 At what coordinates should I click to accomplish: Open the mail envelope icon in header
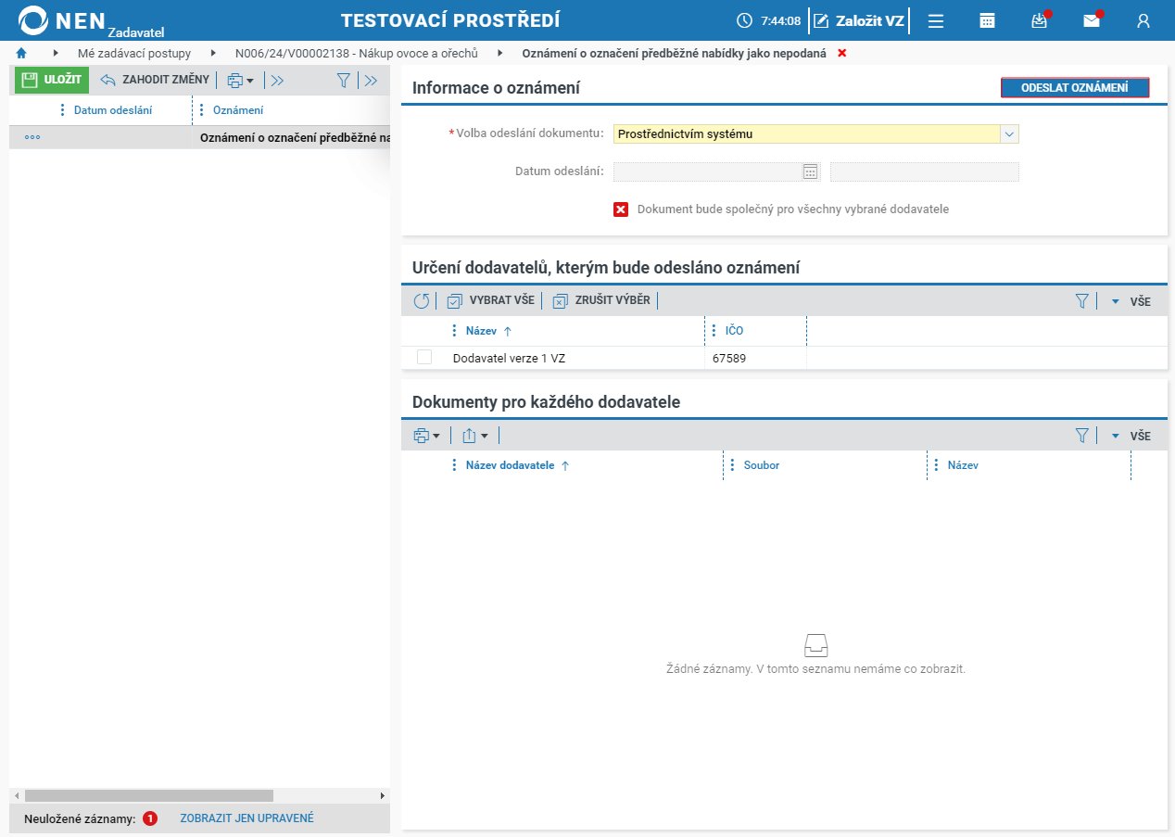pos(1092,20)
